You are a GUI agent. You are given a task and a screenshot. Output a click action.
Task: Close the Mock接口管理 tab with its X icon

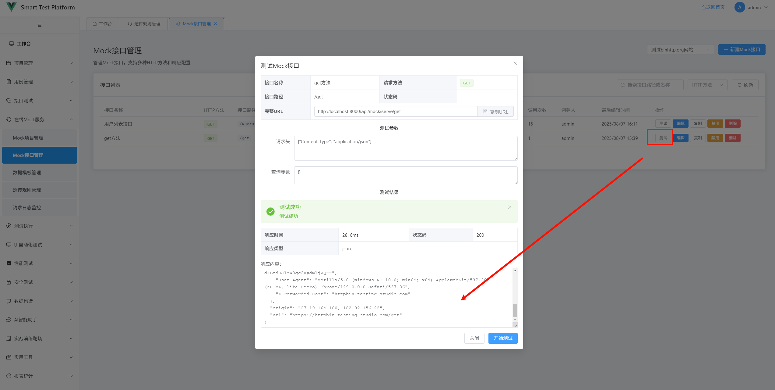pos(216,24)
